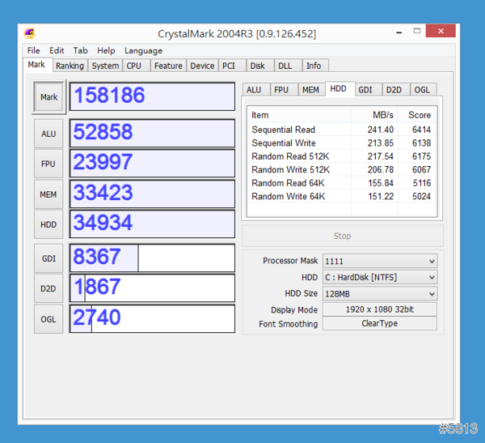Start the FPU benchmark test
Screen dimensions: 485x443
click(x=48, y=164)
